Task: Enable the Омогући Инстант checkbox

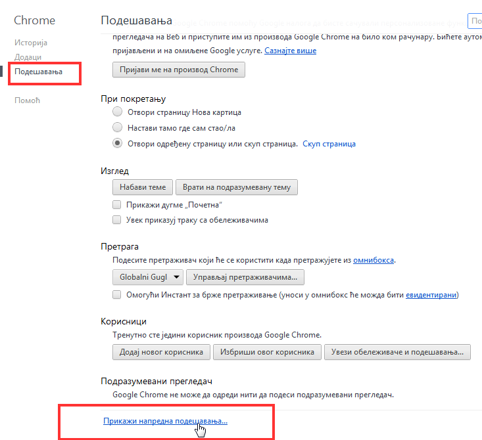Action: point(117,295)
